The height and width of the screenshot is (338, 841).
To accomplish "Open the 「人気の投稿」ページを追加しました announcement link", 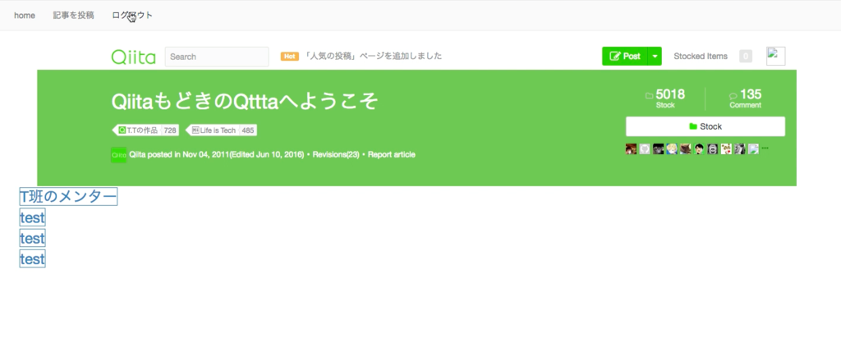I will [x=374, y=57].
